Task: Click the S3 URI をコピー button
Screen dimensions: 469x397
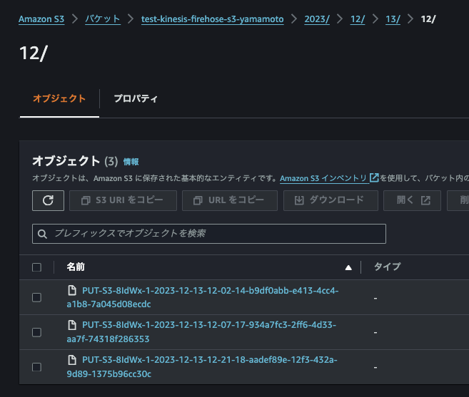Action: coord(123,200)
